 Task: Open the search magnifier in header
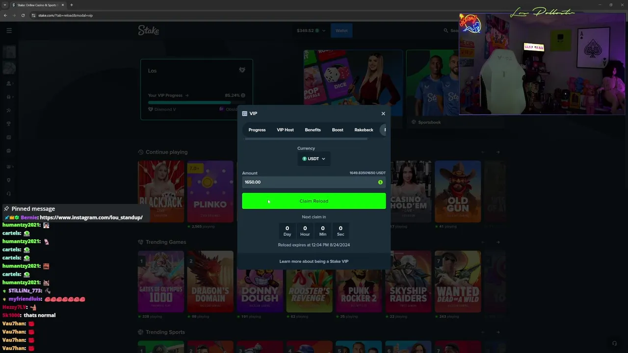[446, 30]
